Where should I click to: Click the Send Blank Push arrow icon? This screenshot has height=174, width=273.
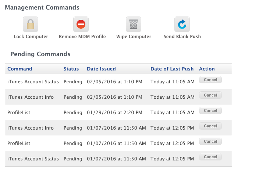tap(182, 24)
